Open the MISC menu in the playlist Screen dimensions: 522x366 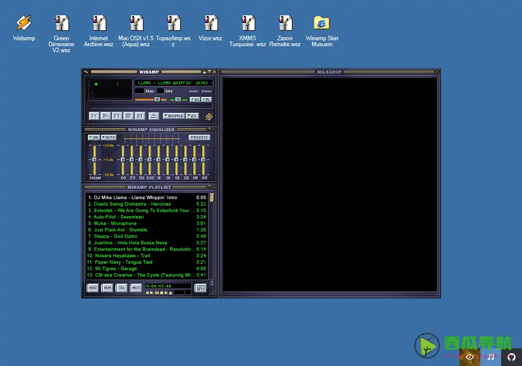coord(136,288)
